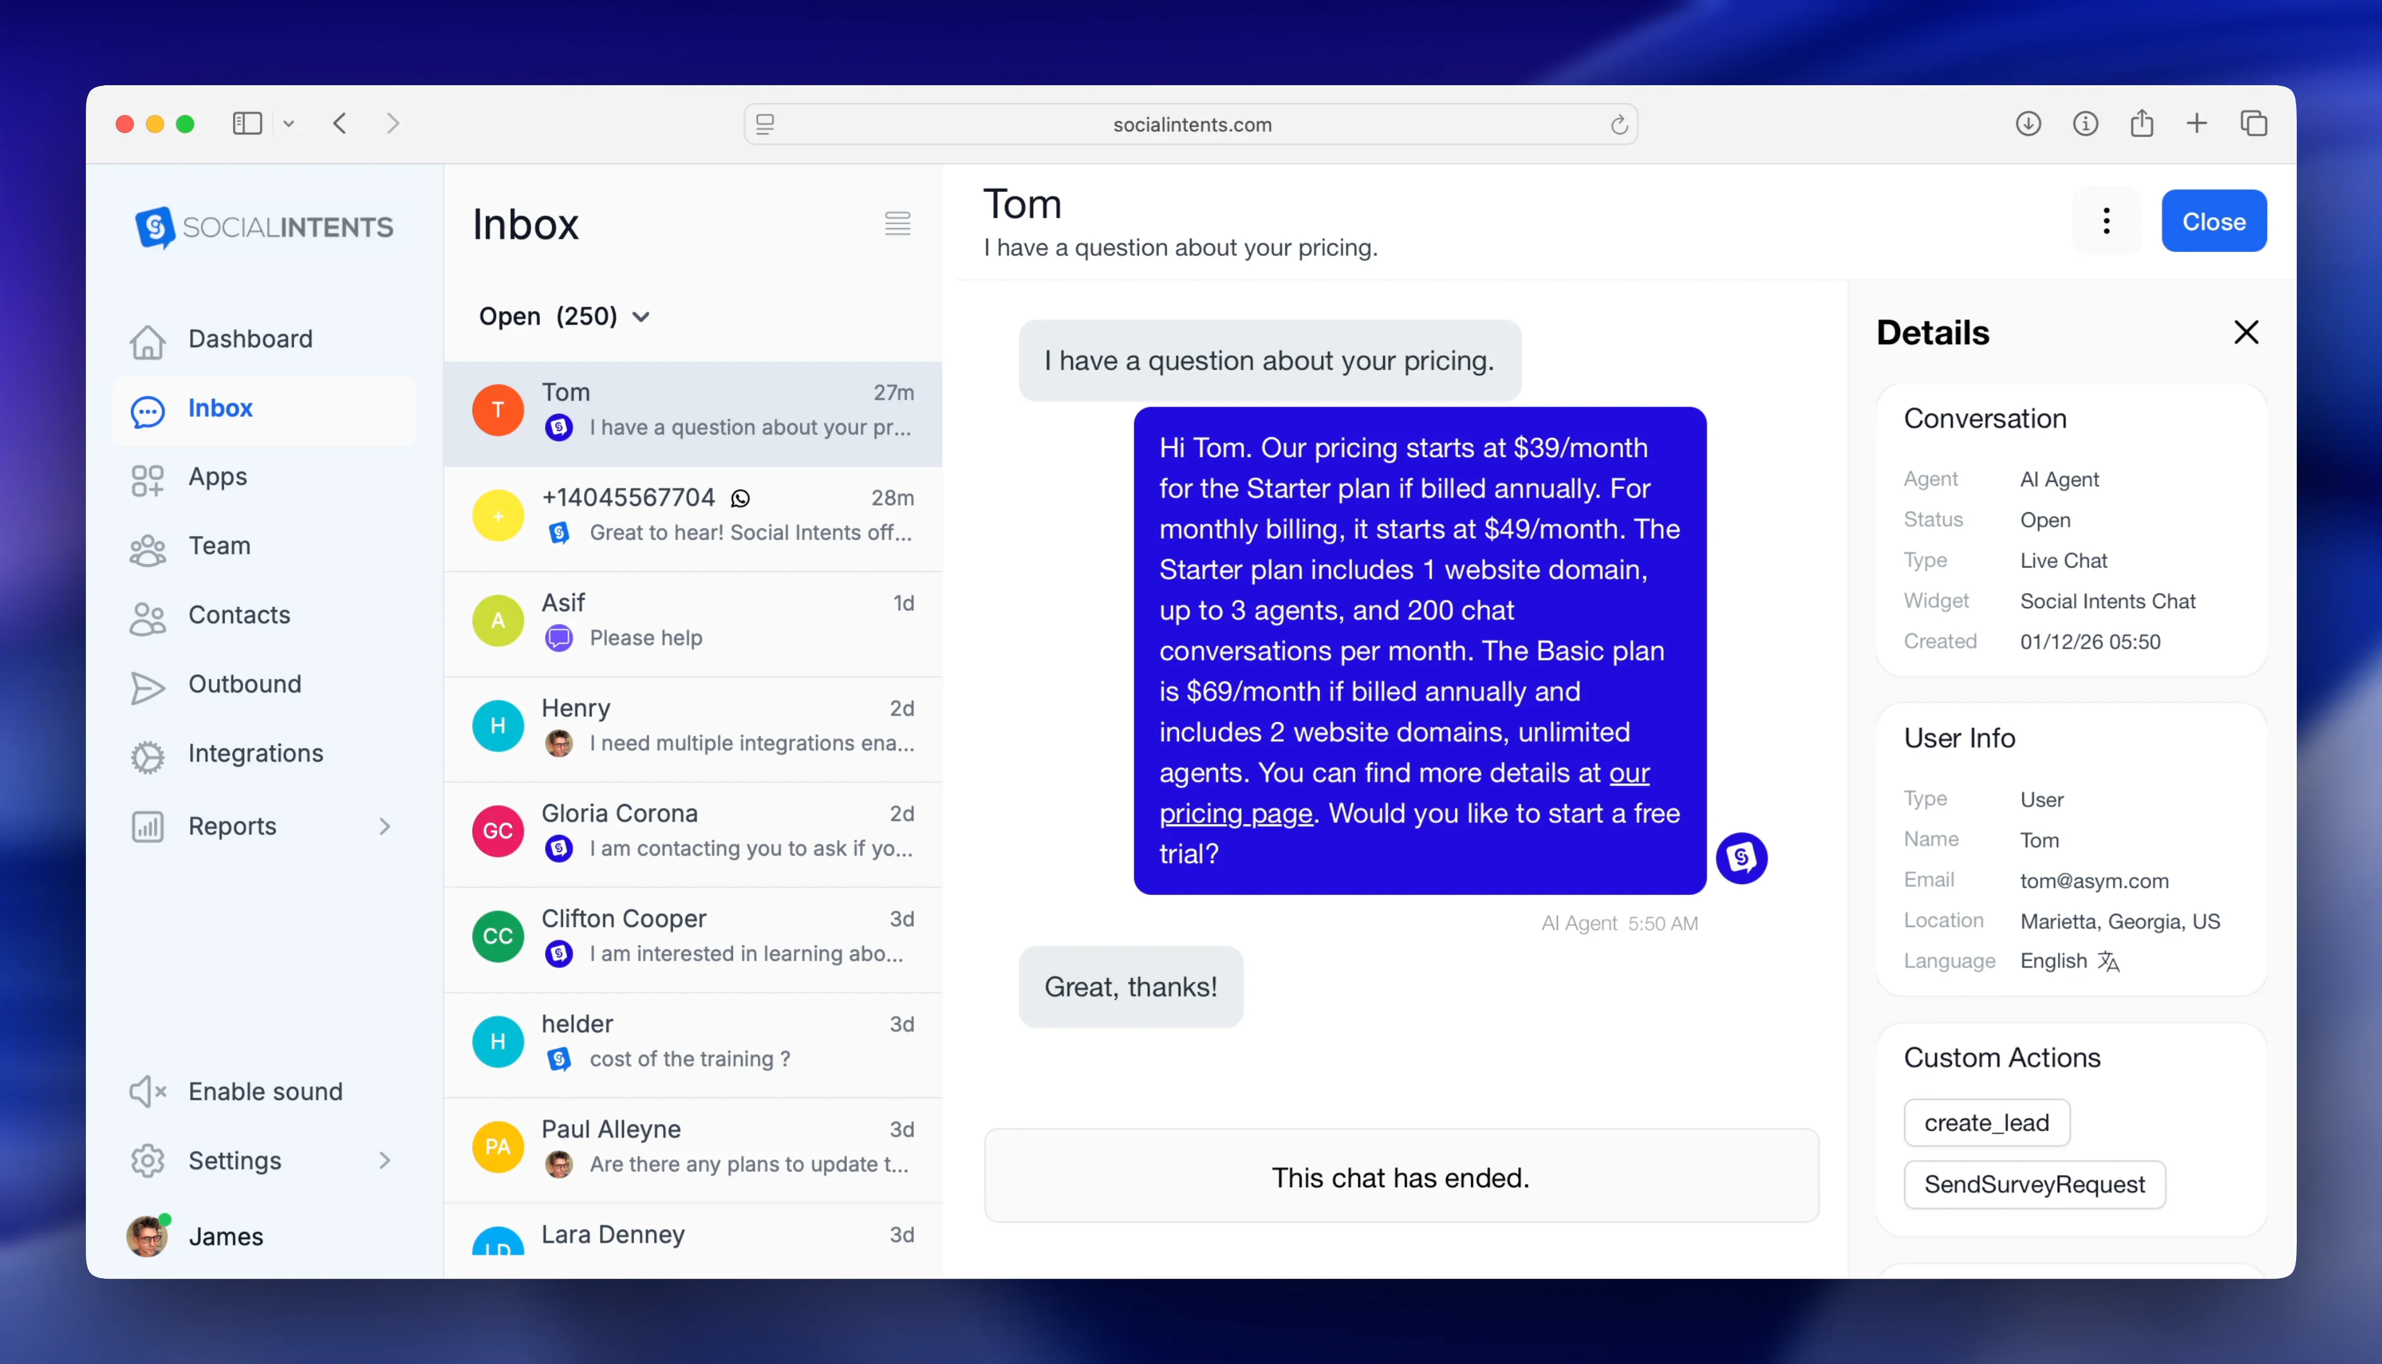2382x1364 pixels.
Task: Click the Close button for Tom's chat
Action: tap(2213, 220)
